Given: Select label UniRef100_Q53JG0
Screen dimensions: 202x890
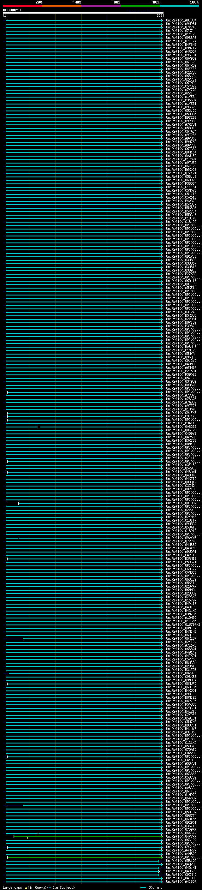Looking at the screenshot, I should 181,111.
